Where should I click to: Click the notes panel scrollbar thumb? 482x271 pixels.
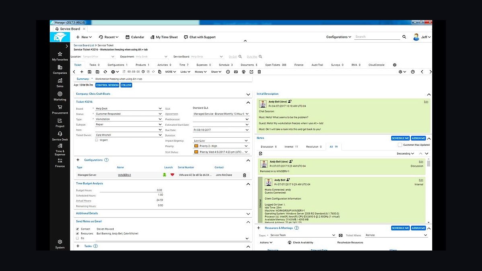[429, 163]
